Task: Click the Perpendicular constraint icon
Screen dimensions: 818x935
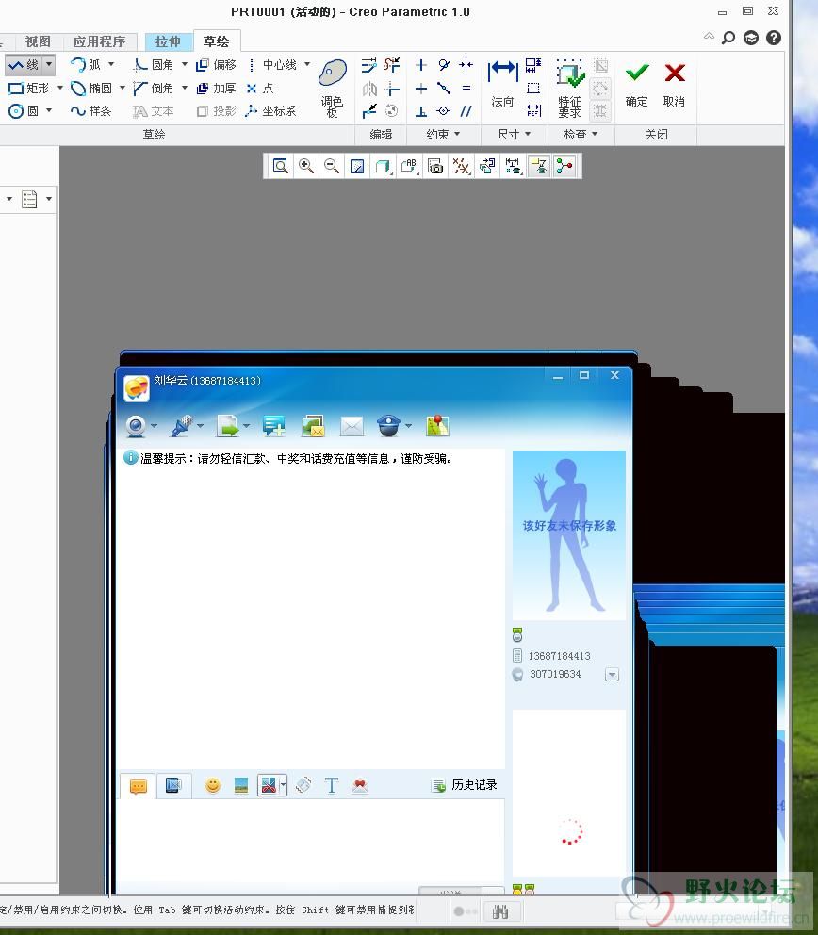Action: click(421, 111)
